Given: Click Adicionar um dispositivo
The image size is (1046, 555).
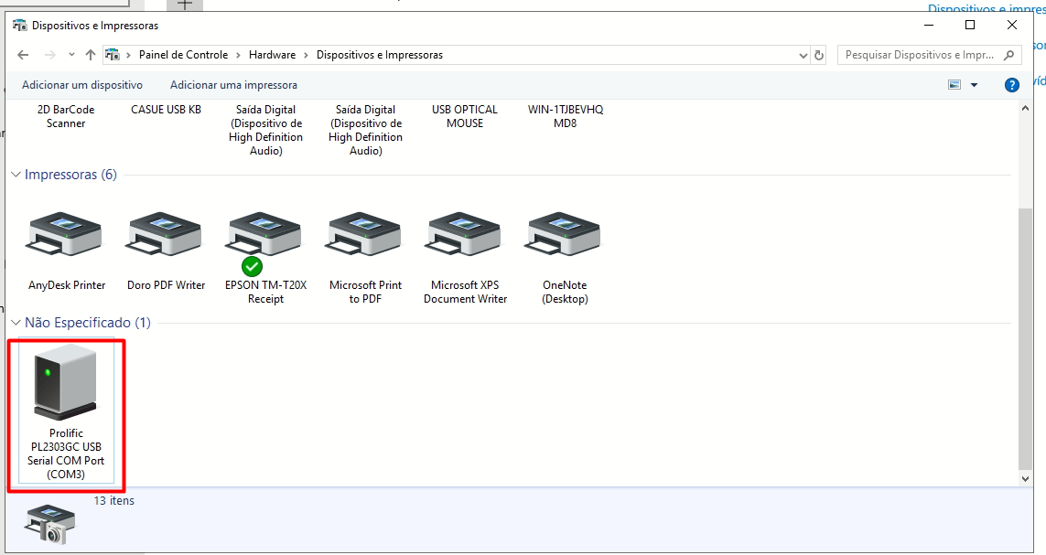Looking at the screenshot, I should [x=82, y=85].
